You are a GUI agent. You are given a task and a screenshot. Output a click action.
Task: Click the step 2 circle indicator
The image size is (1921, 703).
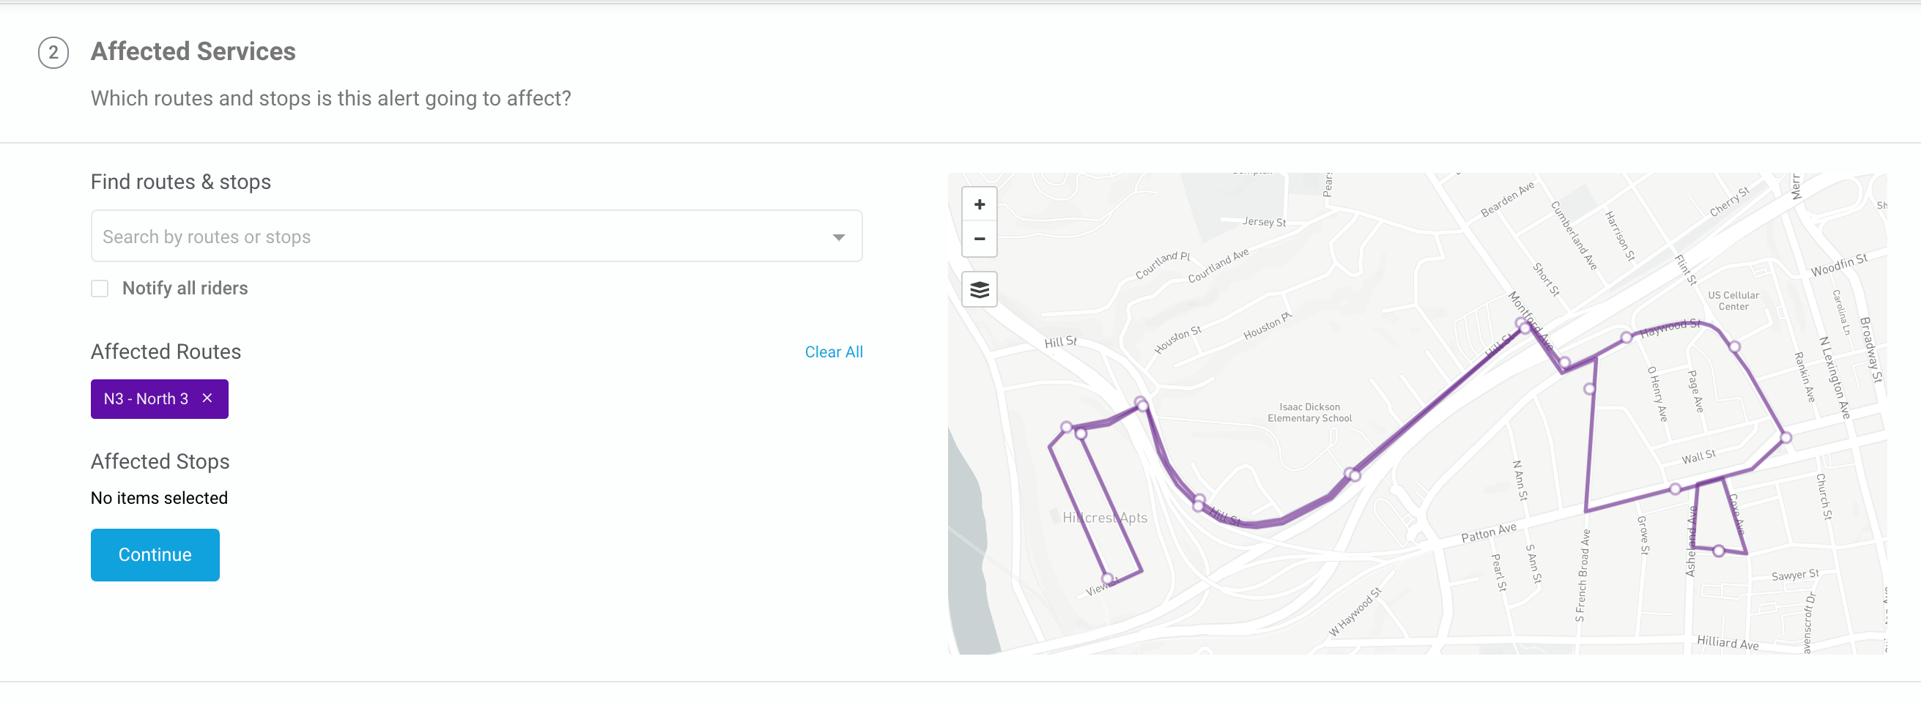[x=53, y=53]
